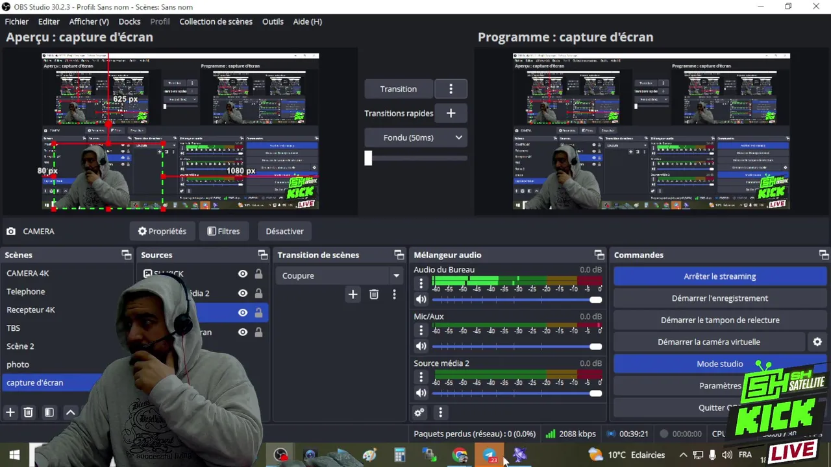Delete selected scene with trash icon
Viewport: 831px width, 467px height.
click(29, 413)
